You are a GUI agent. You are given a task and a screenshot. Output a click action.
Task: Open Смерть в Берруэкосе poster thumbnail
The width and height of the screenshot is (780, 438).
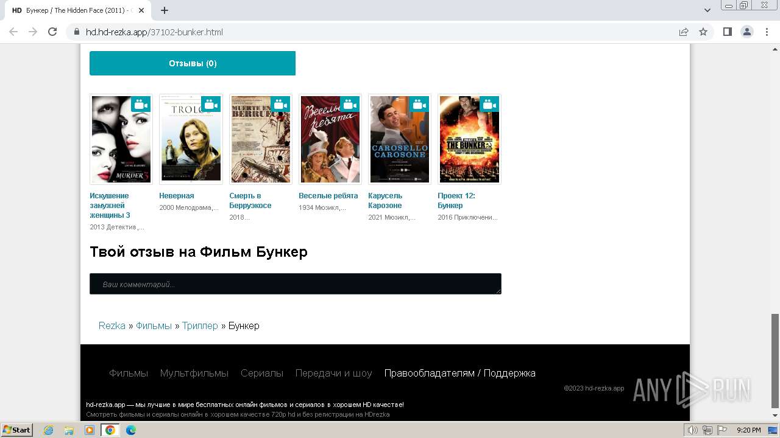(260, 139)
